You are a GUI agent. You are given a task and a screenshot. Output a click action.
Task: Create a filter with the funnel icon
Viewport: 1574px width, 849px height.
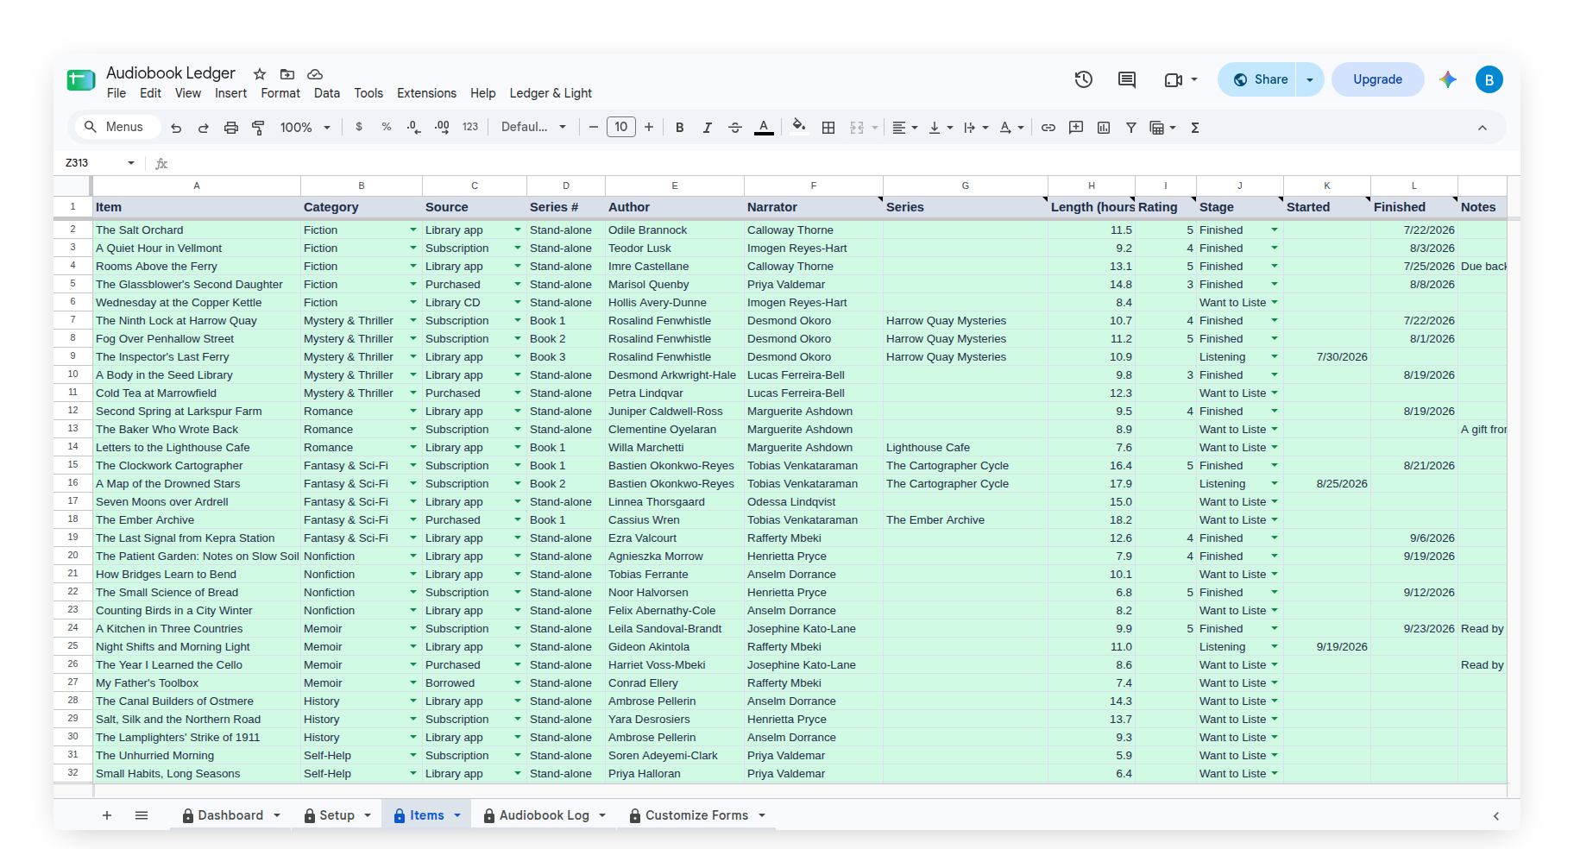[x=1131, y=128]
